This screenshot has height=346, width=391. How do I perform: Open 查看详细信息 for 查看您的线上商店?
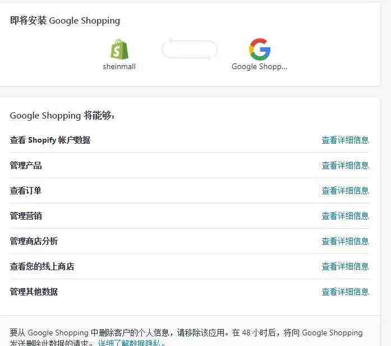(345, 266)
